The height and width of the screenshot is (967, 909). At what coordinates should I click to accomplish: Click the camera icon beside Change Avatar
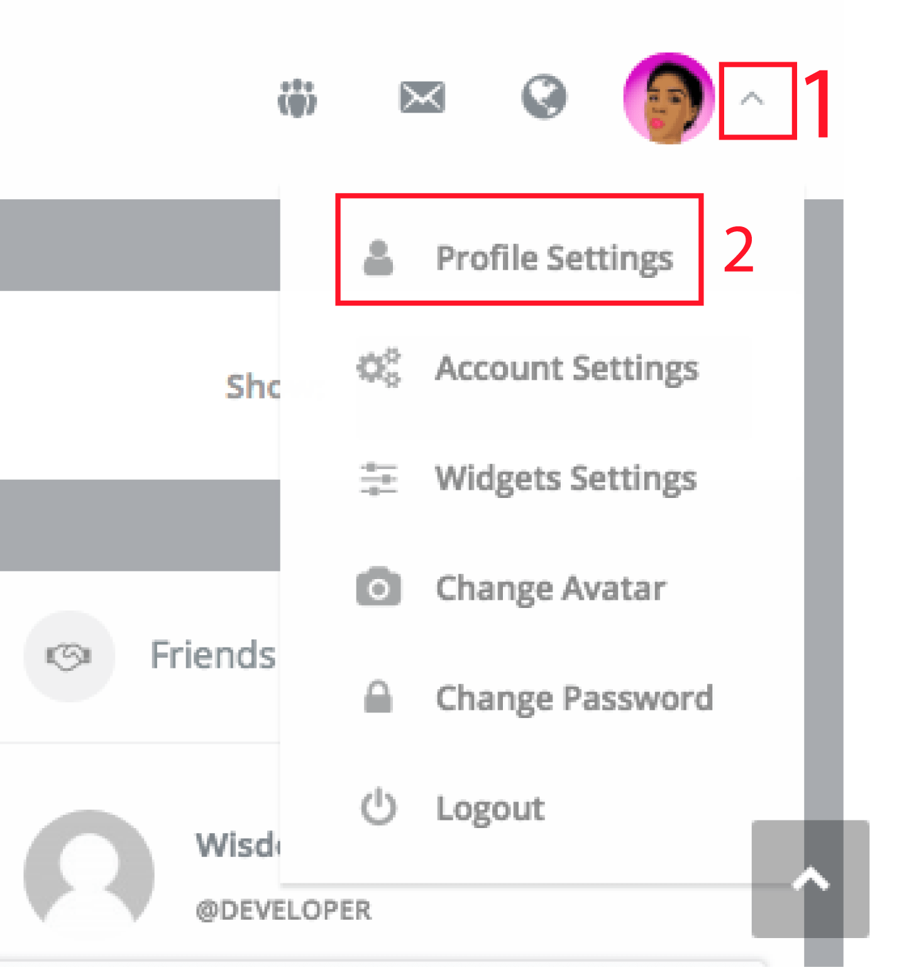pos(378,587)
